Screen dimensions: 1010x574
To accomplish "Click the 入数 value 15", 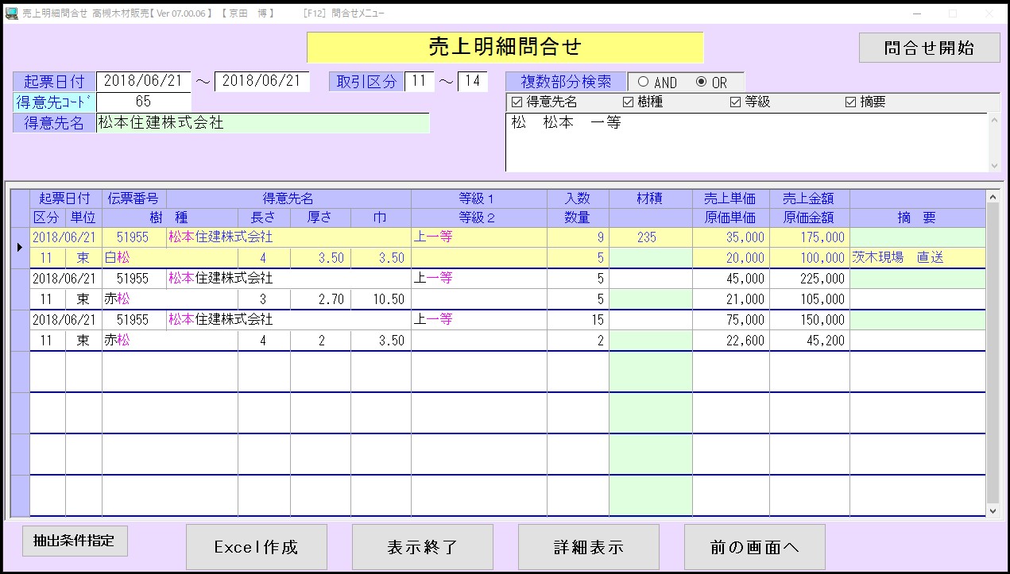I will tap(578, 320).
